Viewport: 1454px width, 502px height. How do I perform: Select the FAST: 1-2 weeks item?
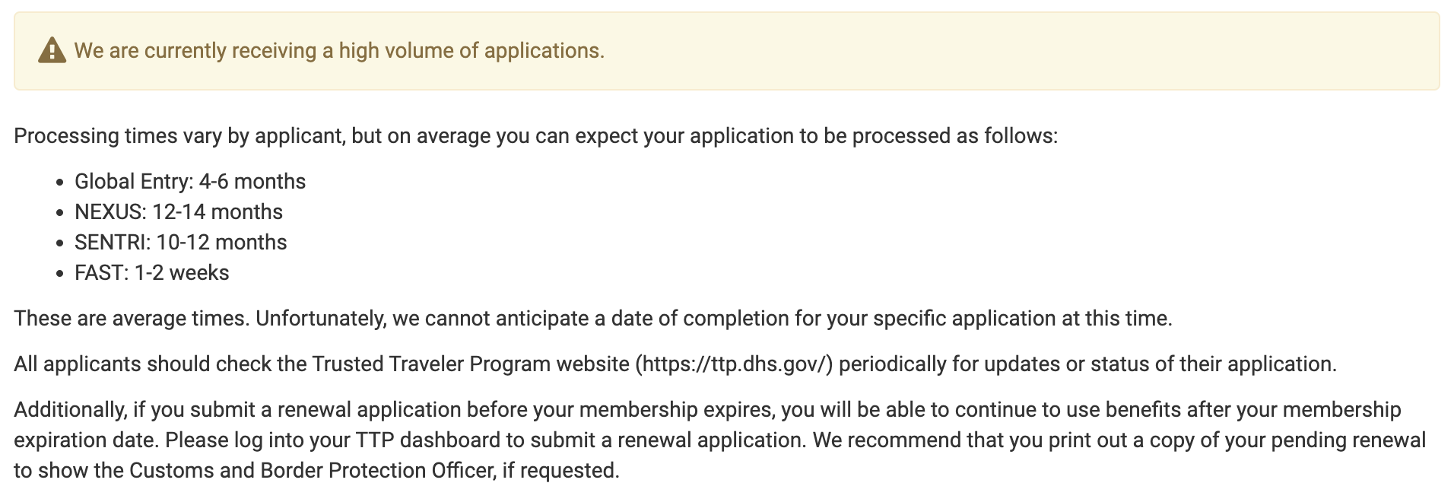click(152, 273)
